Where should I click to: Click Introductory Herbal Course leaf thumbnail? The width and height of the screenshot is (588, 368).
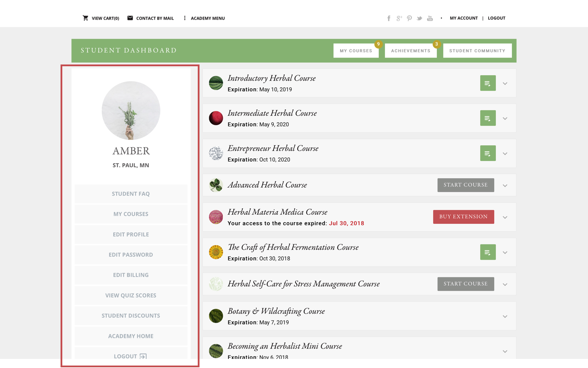(x=216, y=83)
